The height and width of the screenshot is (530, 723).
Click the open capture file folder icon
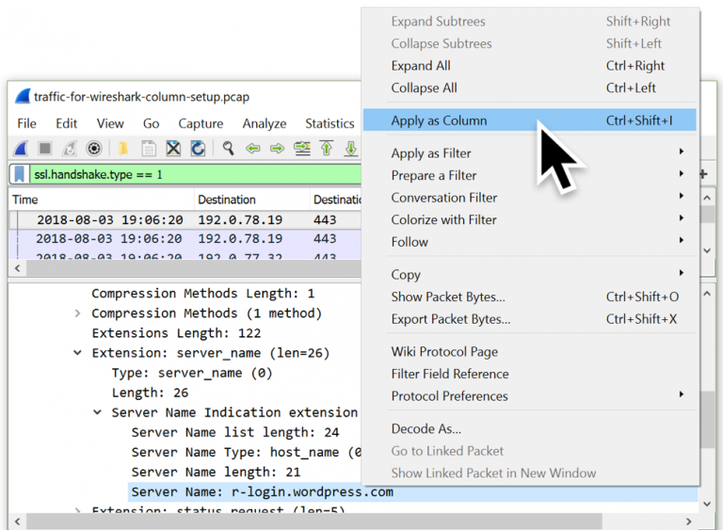tap(122, 149)
